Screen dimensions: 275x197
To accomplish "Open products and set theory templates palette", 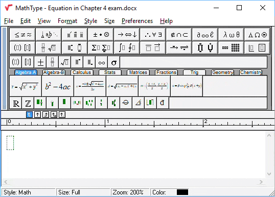I will pos(205,47).
